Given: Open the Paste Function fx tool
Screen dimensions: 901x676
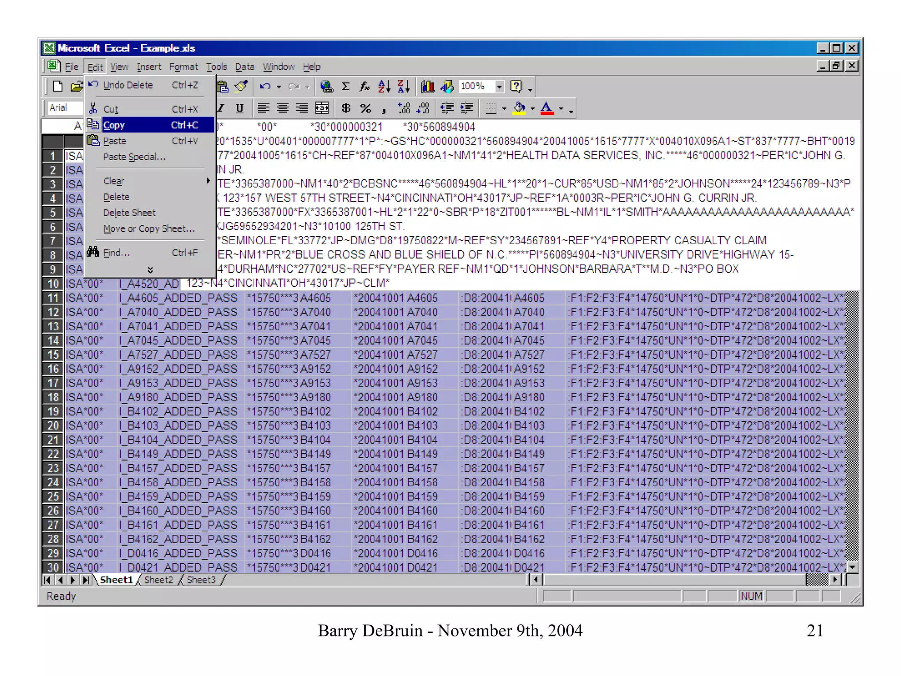Looking at the screenshot, I should (364, 86).
